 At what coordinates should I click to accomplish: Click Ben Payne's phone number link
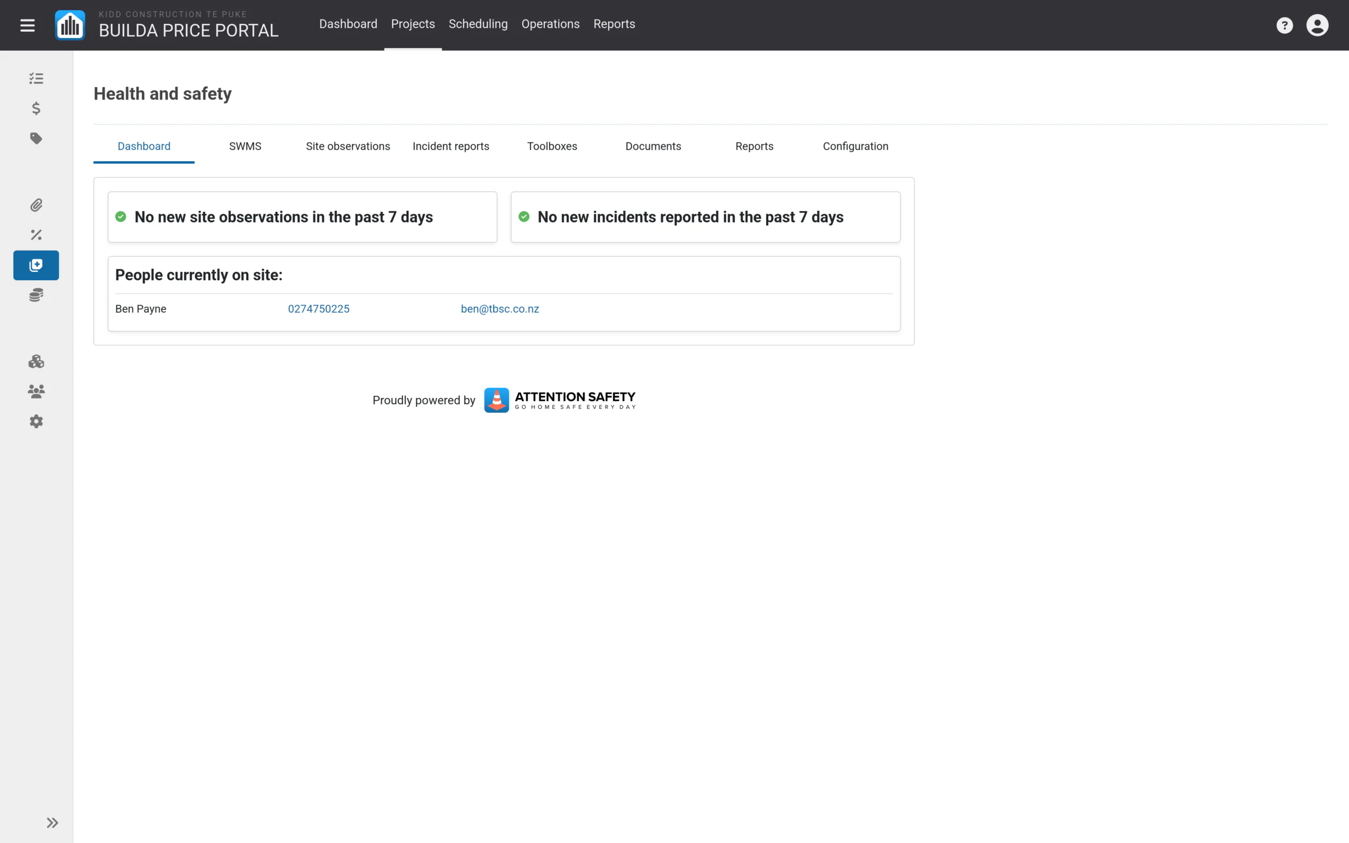(x=319, y=309)
